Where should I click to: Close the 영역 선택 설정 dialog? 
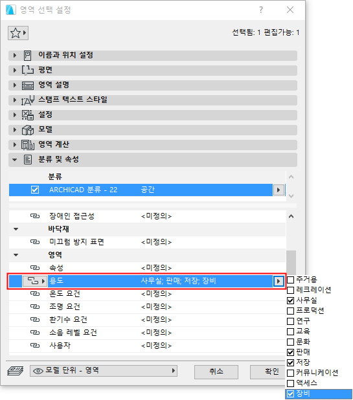[x=290, y=10]
